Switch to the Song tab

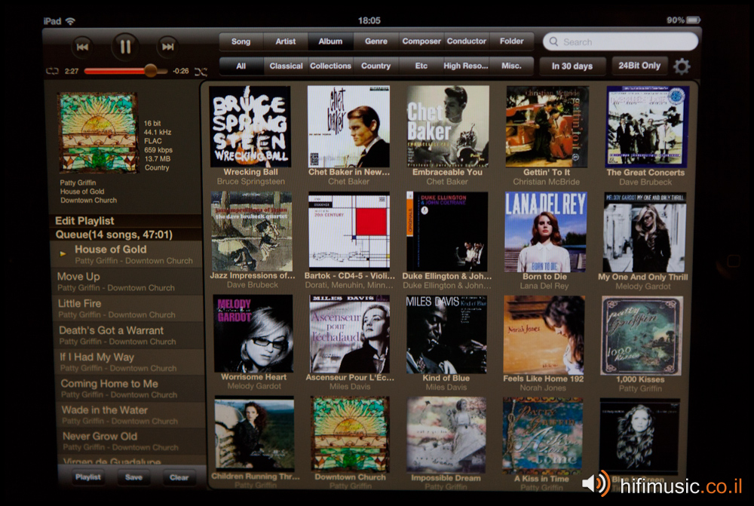point(241,41)
